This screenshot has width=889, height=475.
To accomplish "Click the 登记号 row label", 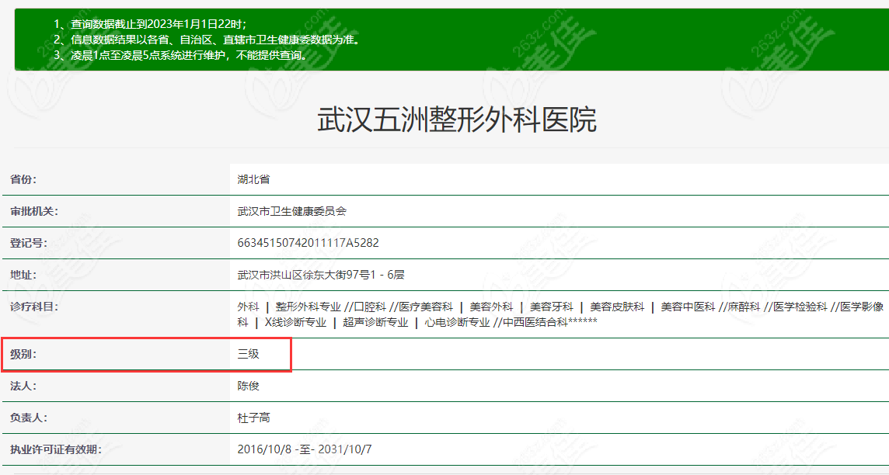I will pos(28,243).
